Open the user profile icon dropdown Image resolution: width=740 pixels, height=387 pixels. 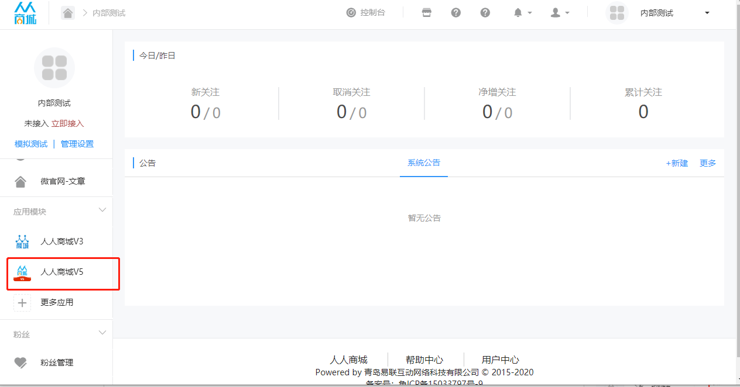[x=560, y=13]
